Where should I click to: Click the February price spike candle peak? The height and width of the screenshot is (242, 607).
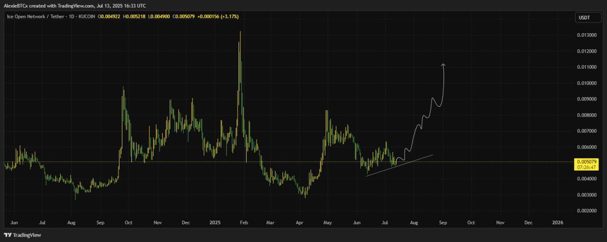(x=240, y=32)
